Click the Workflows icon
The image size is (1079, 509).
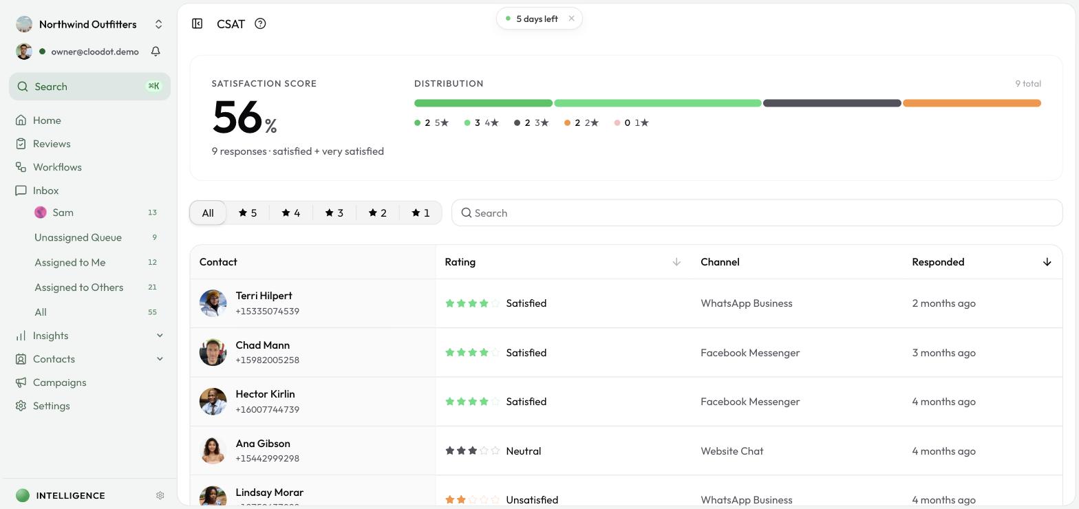tap(21, 167)
